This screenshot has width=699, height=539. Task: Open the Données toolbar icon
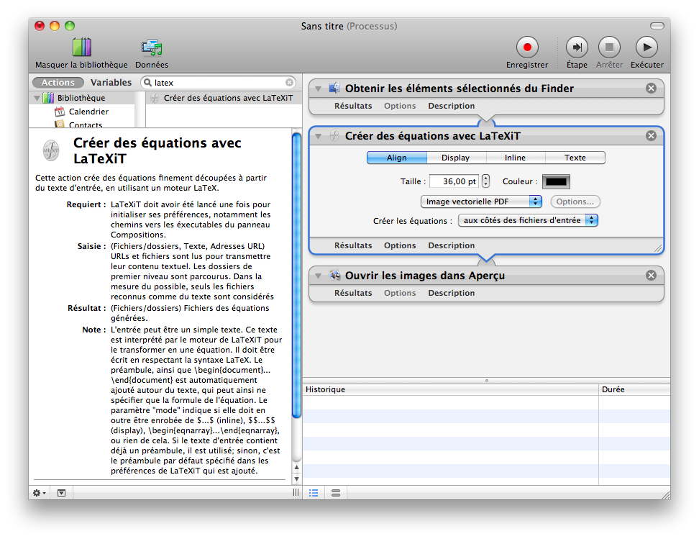(152, 47)
